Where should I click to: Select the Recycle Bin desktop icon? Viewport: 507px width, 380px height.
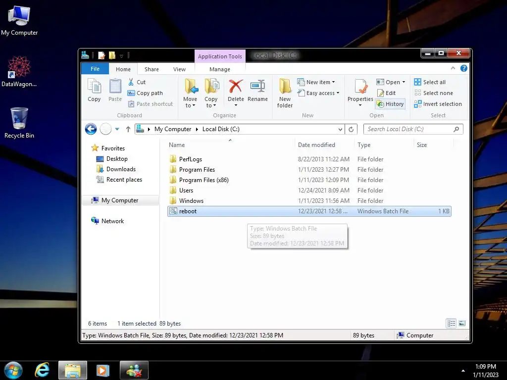pyautogui.click(x=19, y=123)
